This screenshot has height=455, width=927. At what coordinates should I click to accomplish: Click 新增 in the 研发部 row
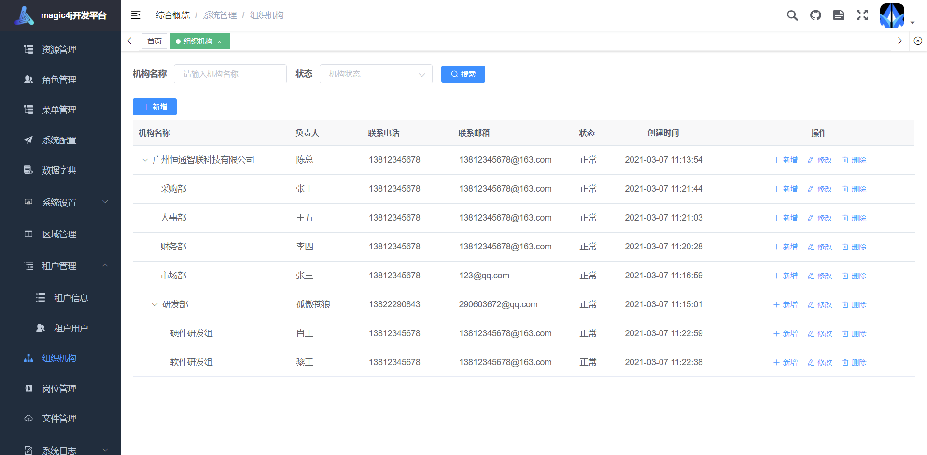click(786, 304)
